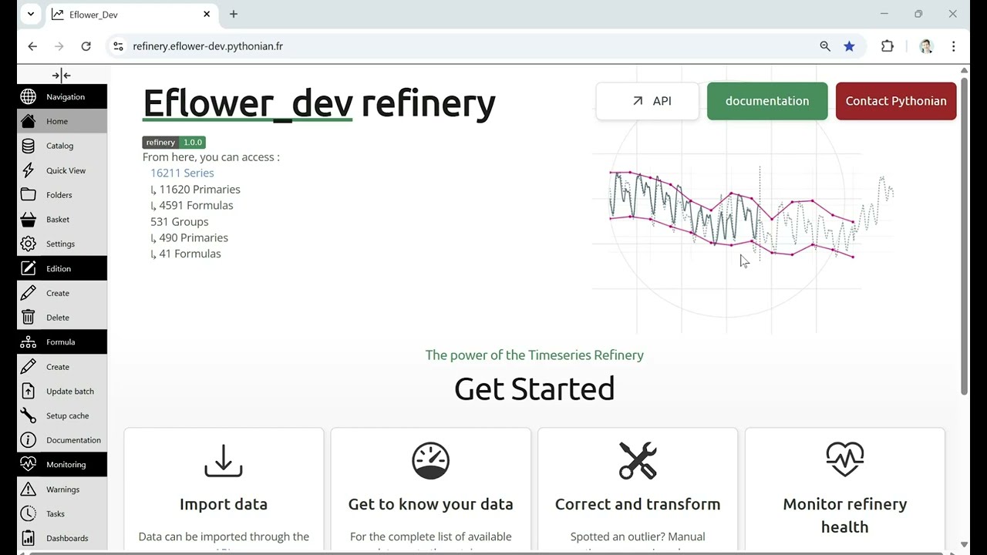Reload the page with the refresh button
The image size is (987, 555).
coord(86,46)
